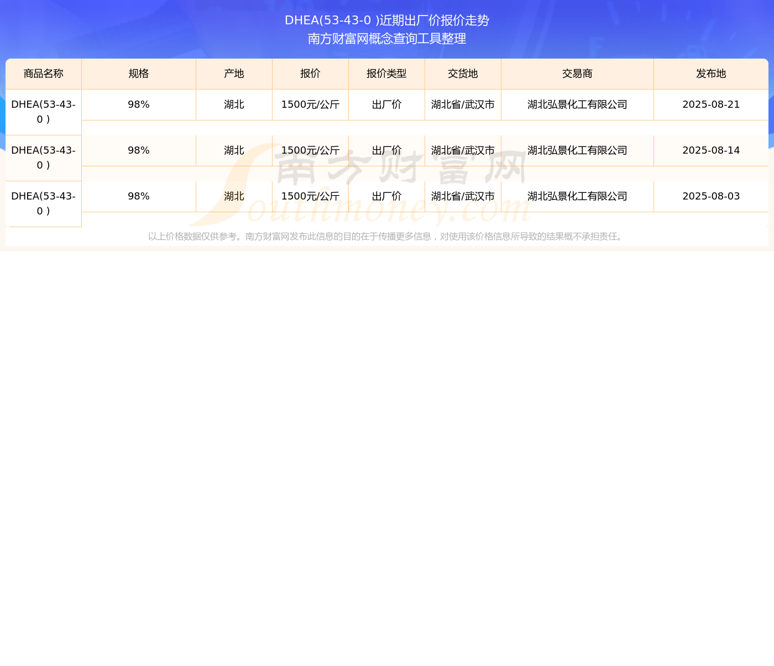This screenshot has height=666, width=774.
Task: Click the 98% spec in 2025-08-03 row
Action: coord(139,196)
